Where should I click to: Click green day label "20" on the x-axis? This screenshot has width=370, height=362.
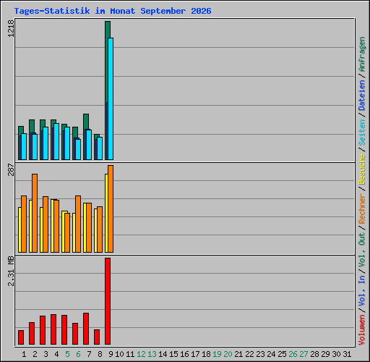pos(228,354)
